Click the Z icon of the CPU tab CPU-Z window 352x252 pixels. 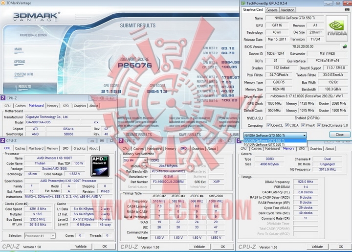coord(3,140)
